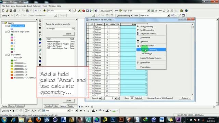Select Statistics from context menu

pyautogui.click(x=145, y=42)
